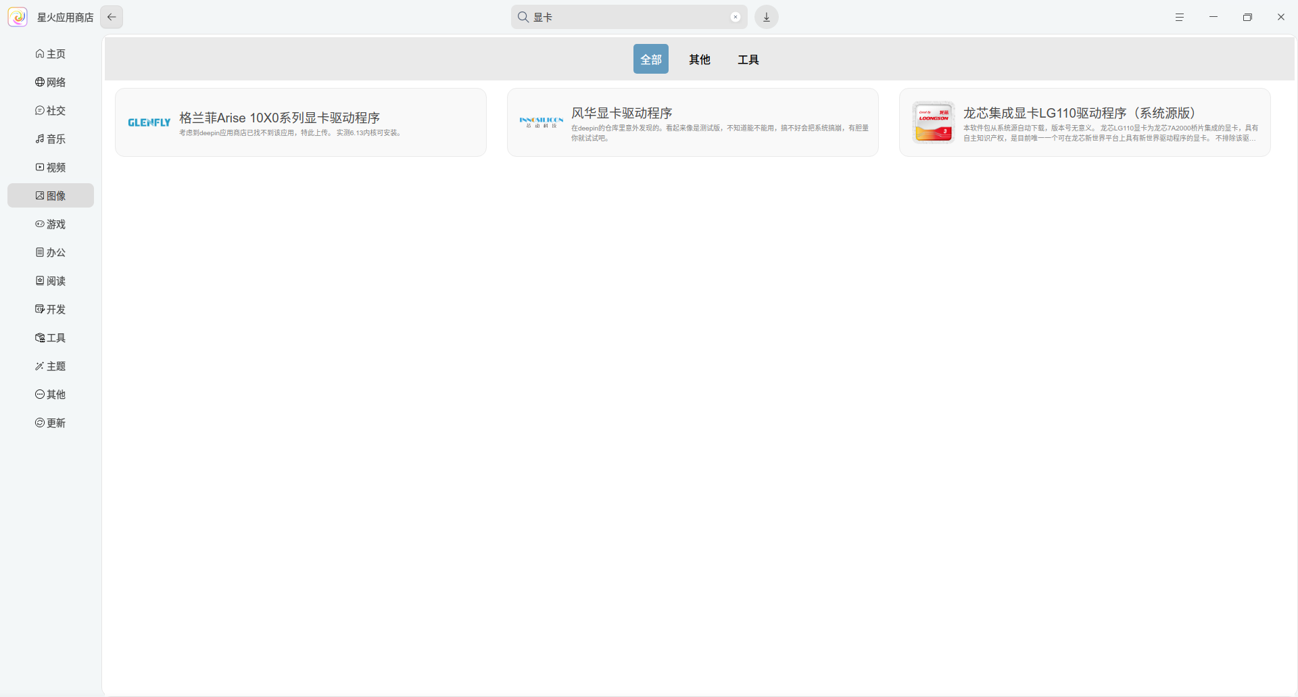Viewport: 1298px width, 697px height.
Task: Open 格兰菲Arise 10X0 driver app card
Action: [x=301, y=122]
